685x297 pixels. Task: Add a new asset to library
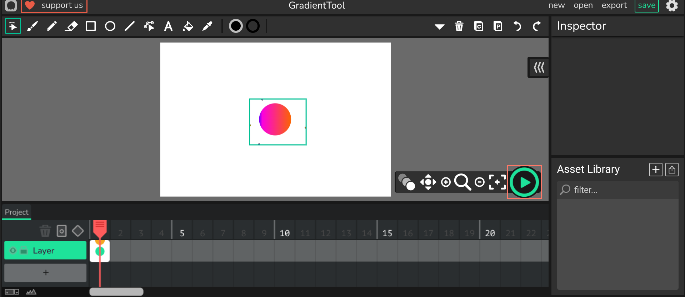pos(656,170)
